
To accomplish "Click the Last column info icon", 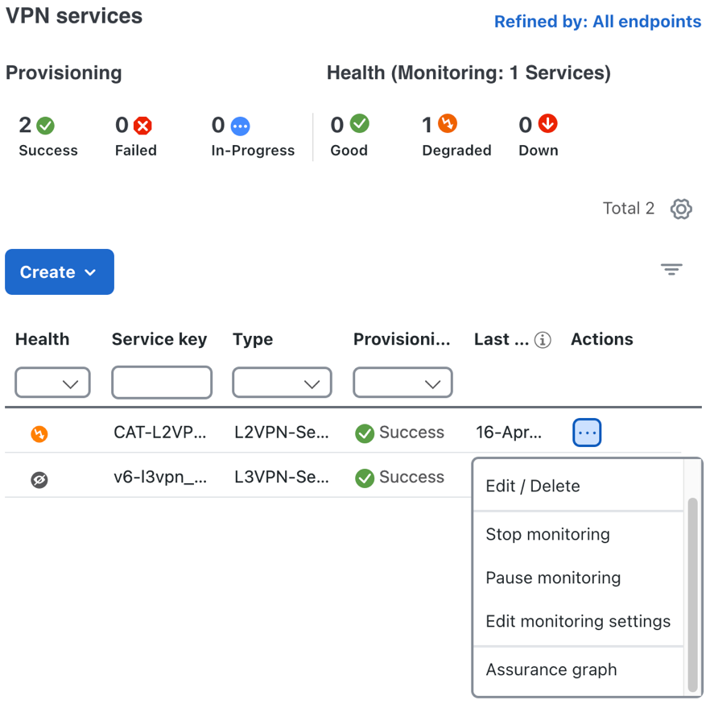I will 543,340.
